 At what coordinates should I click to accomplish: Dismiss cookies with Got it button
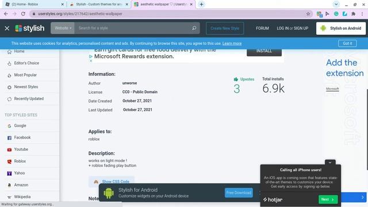[347, 44]
